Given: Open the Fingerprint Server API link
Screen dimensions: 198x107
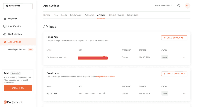Looking at the screenshot, I should coord(106,77).
